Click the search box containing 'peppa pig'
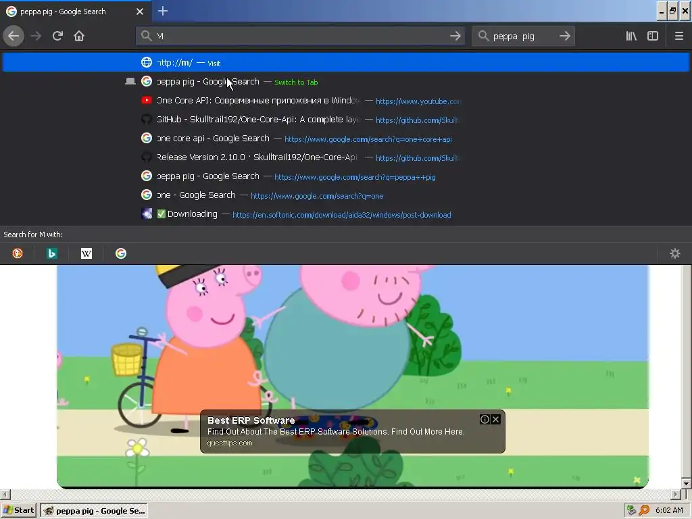This screenshot has height=519, width=692. 524,36
